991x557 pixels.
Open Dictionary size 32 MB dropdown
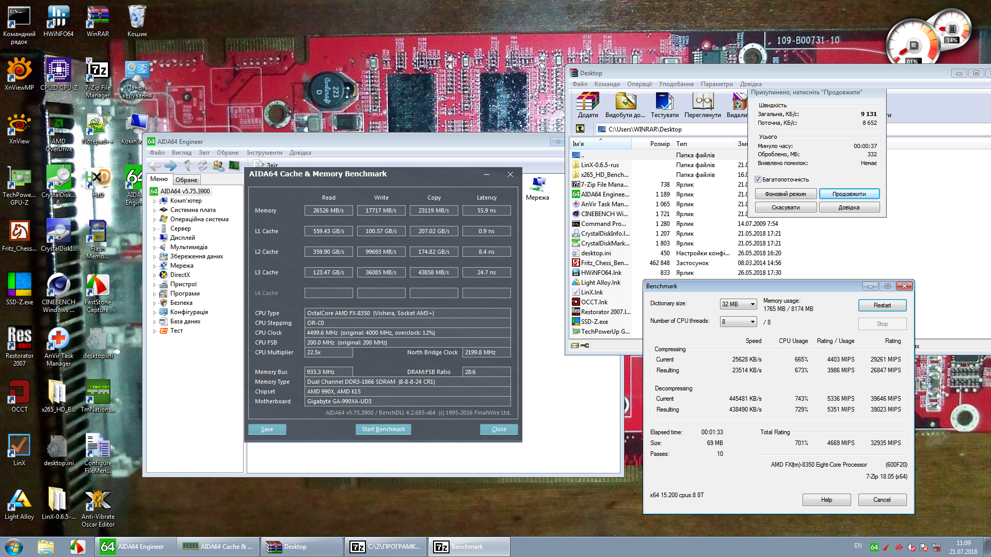pos(738,304)
